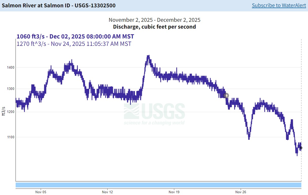Click the Nov 05 date axis label
The width and height of the screenshot is (308, 195).
tap(41, 192)
